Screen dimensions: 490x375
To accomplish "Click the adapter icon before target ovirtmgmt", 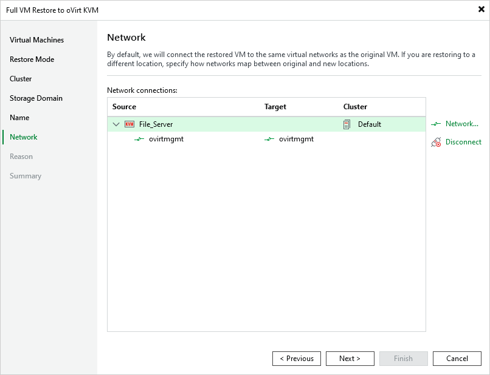I will (269, 139).
